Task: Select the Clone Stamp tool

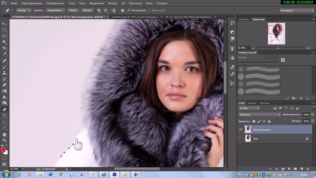Action: [x=4, y=73]
